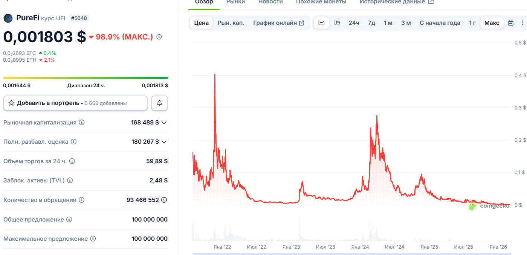Expand Полн. разбавл. оценка value chevron
527x255 pixels.
pyautogui.click(x=164, y=142)
